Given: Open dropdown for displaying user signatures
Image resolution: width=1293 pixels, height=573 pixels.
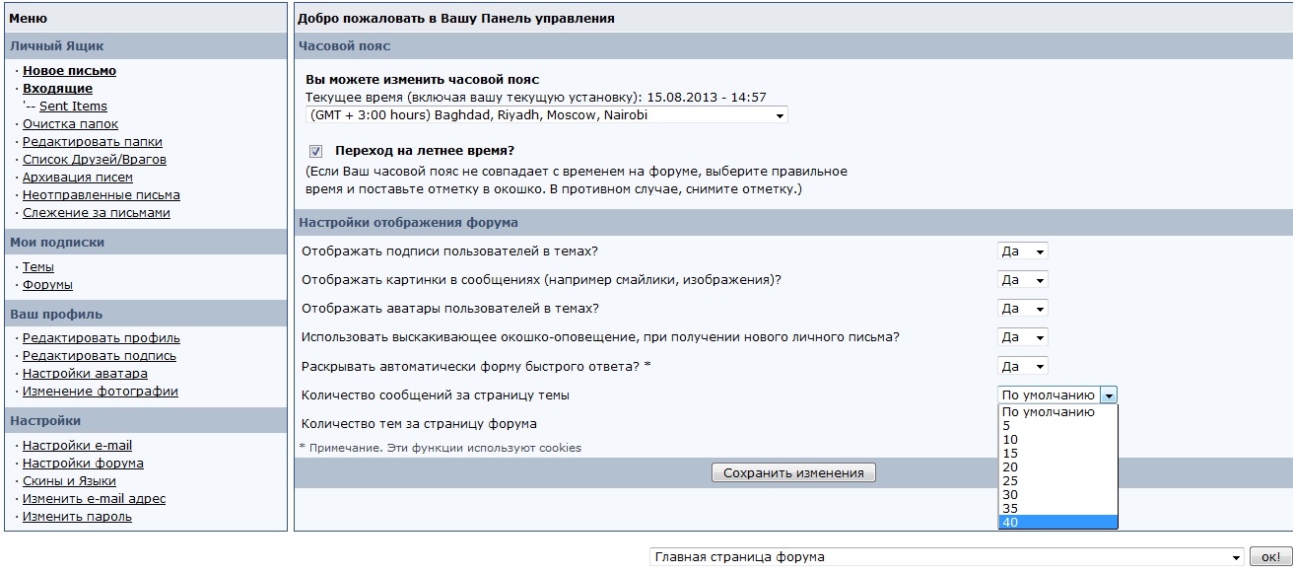Looking at the screenshot, I should [x=1022, y=251].
